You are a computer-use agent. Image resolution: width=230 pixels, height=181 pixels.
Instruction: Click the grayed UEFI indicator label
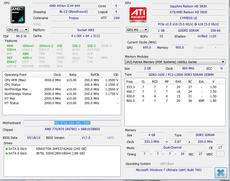(110, 138)
